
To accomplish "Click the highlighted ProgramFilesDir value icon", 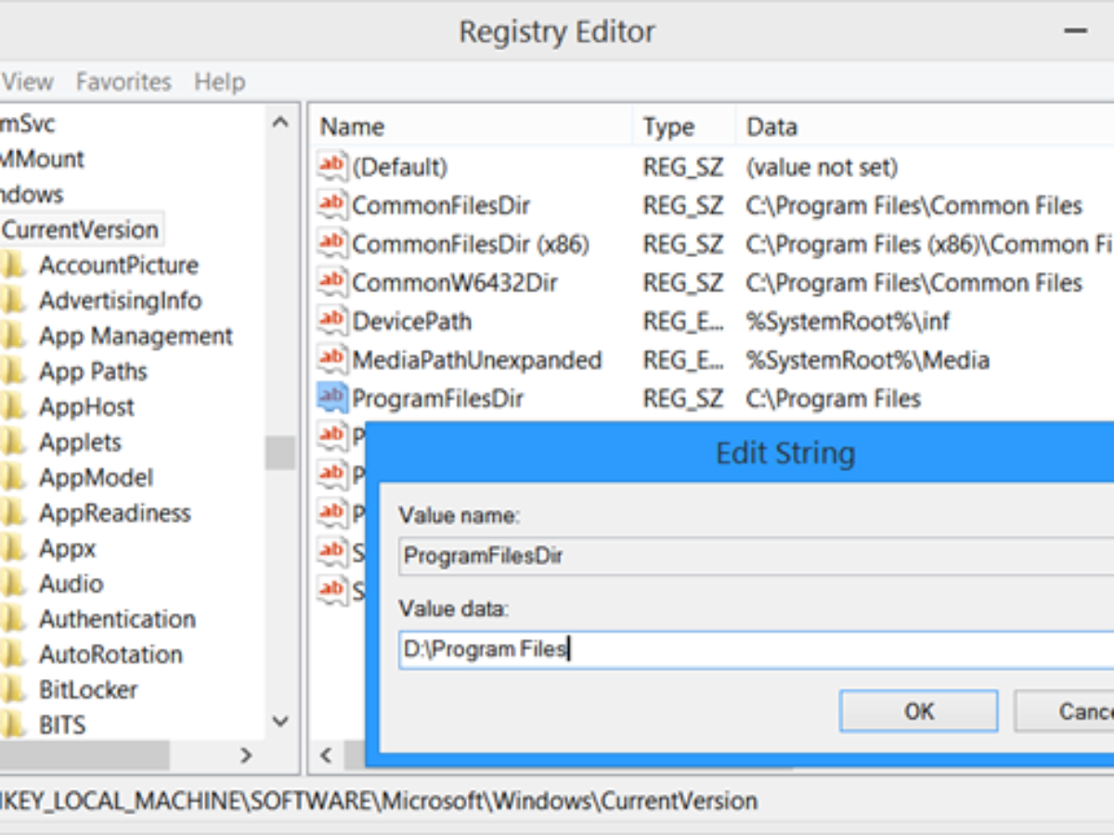I will point(331,398).
